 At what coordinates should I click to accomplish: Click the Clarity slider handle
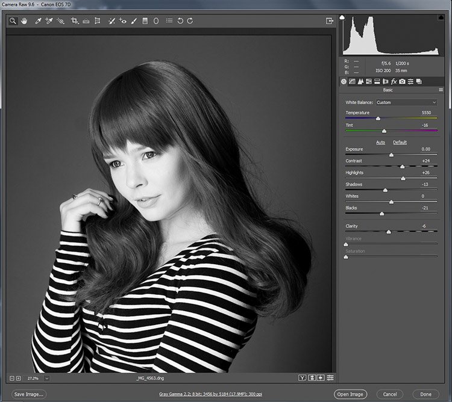pyautogui.click(x=389, y=232)
